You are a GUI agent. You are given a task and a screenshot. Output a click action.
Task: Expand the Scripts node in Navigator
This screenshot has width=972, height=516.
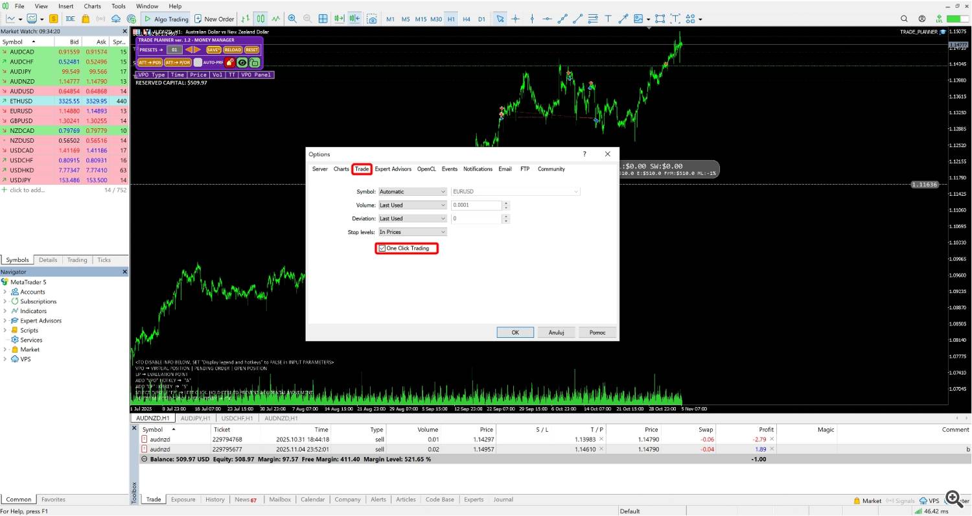pos(5,331)
